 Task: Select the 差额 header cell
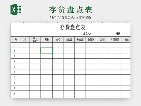pos(102,40)
